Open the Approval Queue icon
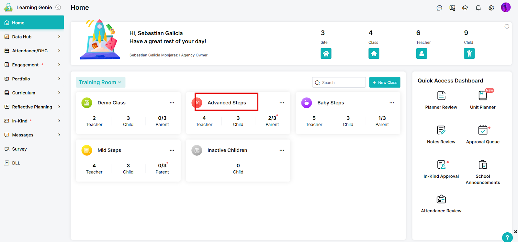 482,130
